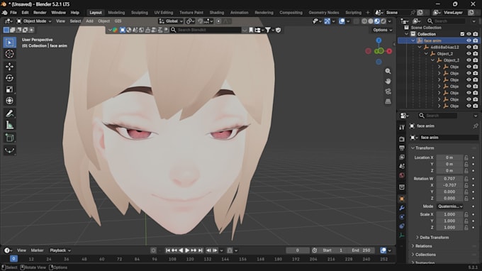Open the Tool properties tab
The height and width of the screenshot is (271, 482).
(x=402, y=127)
